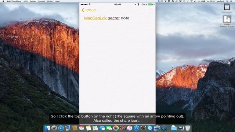Click the volume icon in the menu bar

click(x=195, y=1)
